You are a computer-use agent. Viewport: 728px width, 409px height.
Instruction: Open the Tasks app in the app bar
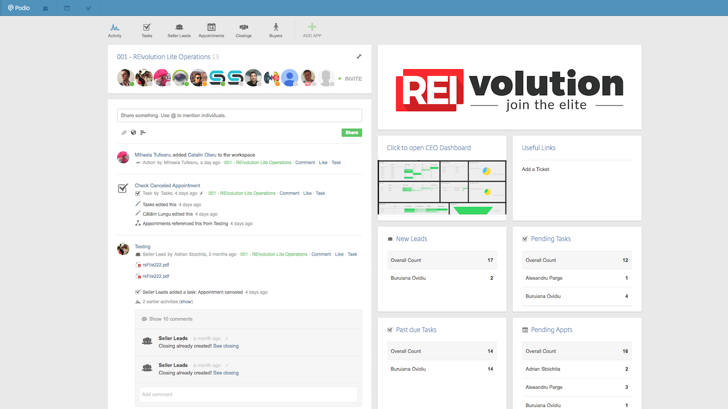click(147, 30)
